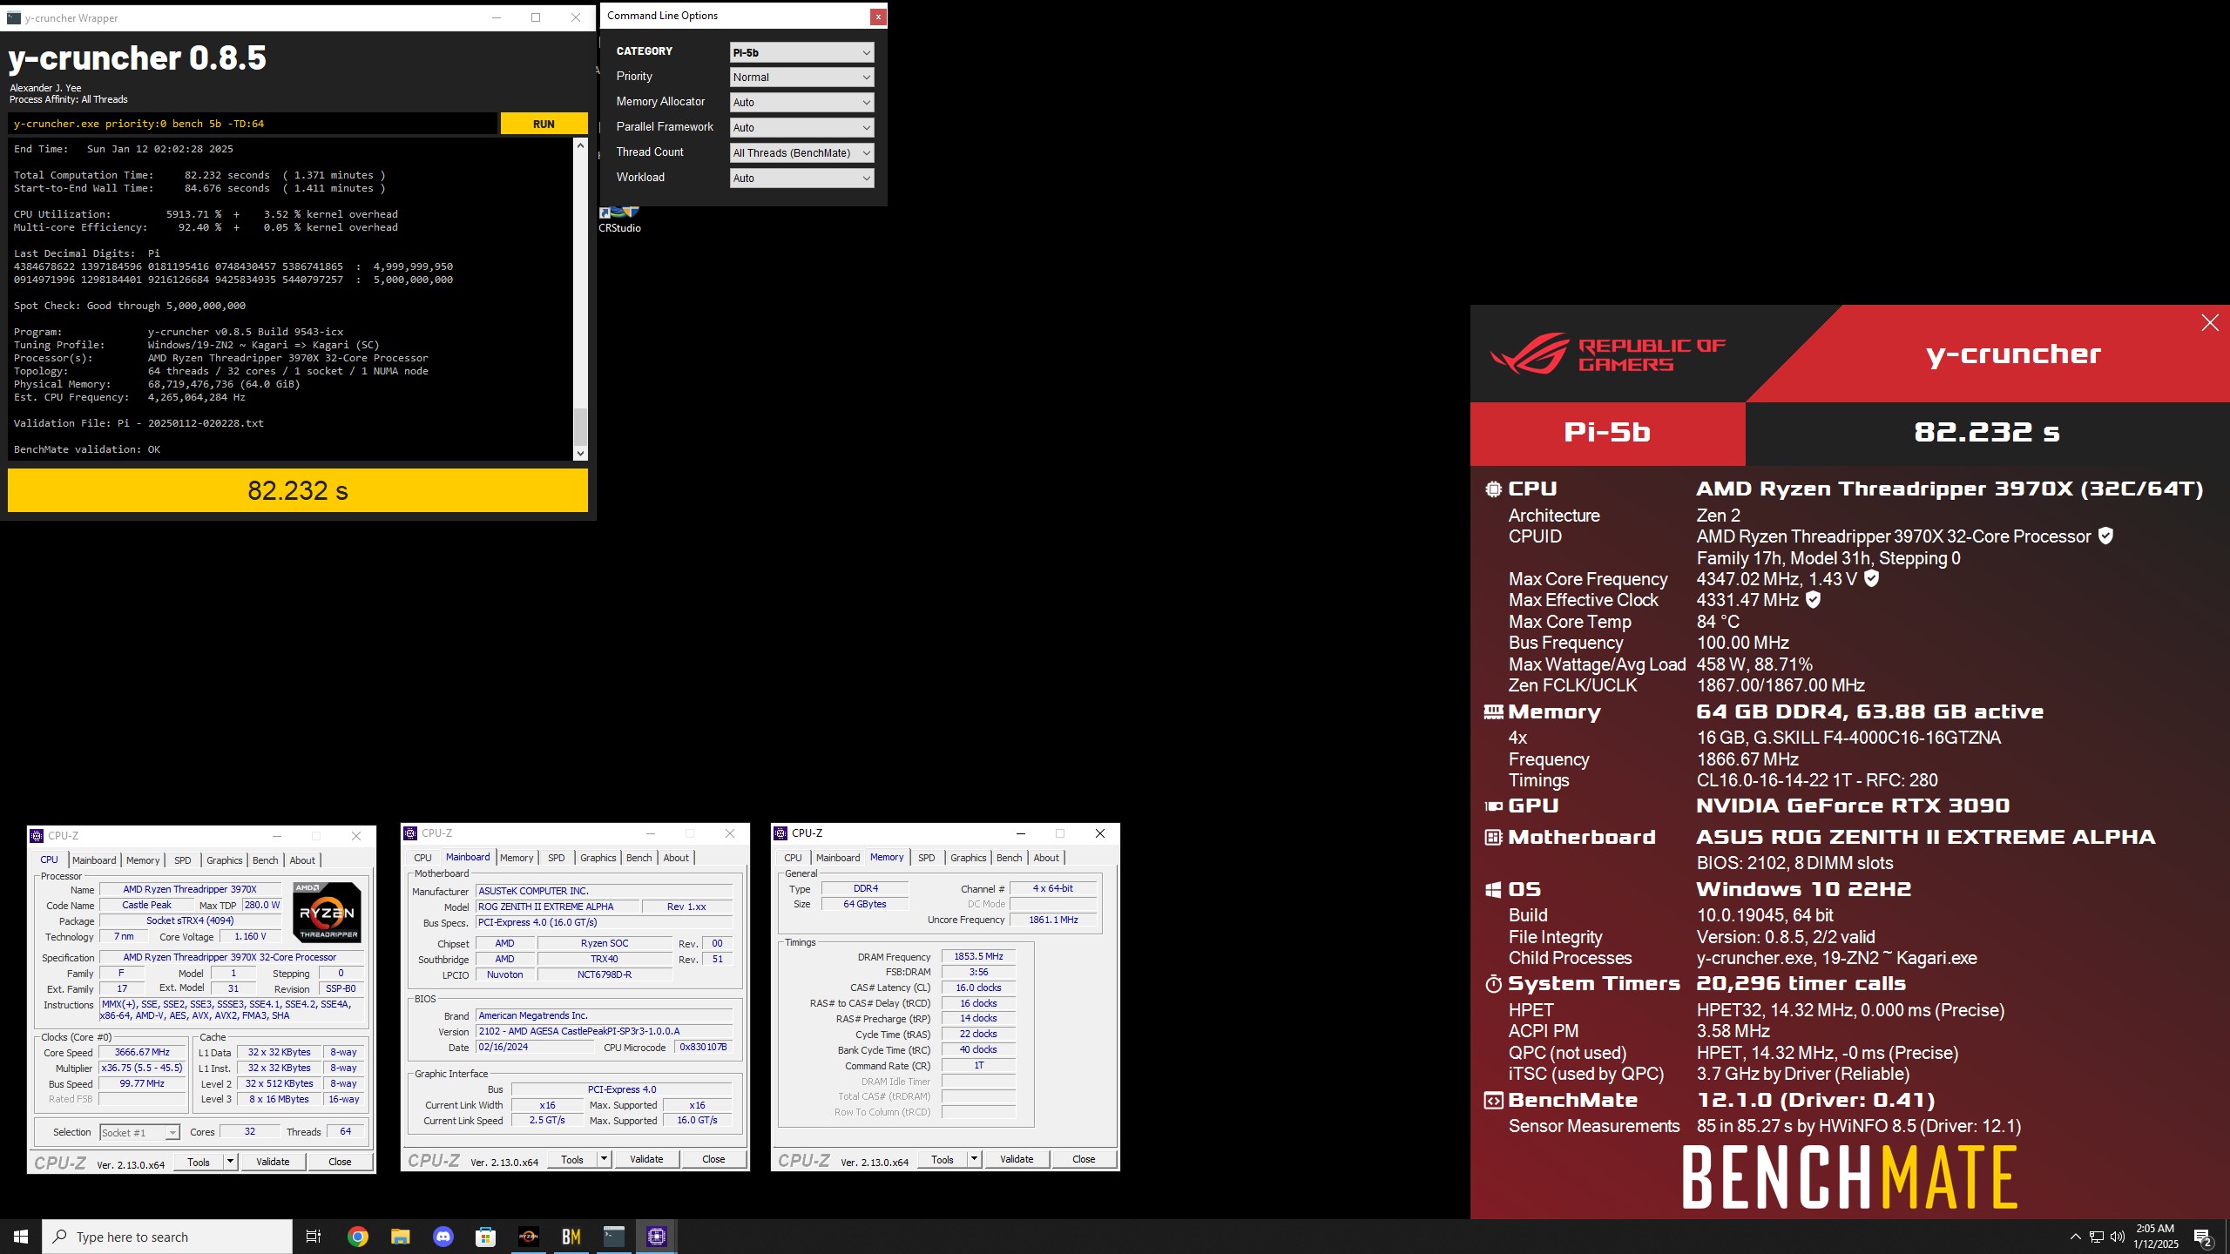The height and width of the screenshot is (1254, 2230).
Task: Open SPD tab in middle CPU-Z window
Action: pyautogui.click(x=556, y=858)
